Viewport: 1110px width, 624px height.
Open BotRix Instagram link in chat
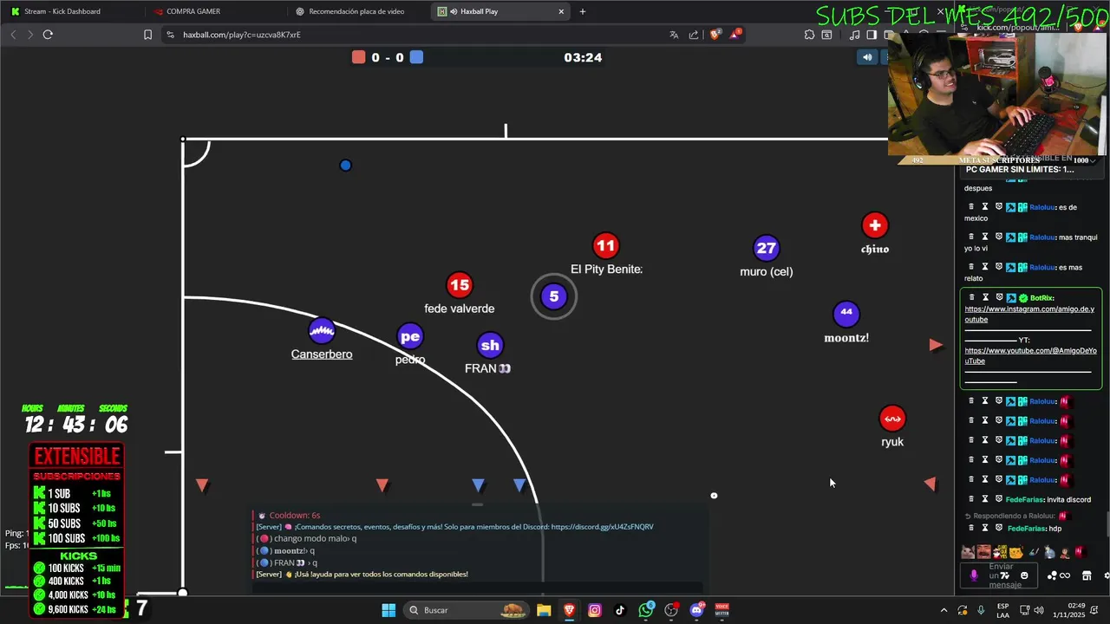tap(1029, 314)
